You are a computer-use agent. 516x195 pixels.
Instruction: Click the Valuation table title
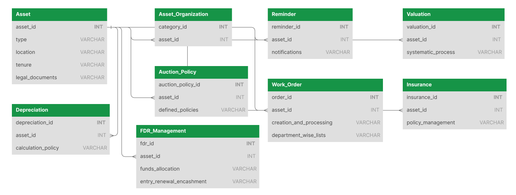(x=419, y=14)
